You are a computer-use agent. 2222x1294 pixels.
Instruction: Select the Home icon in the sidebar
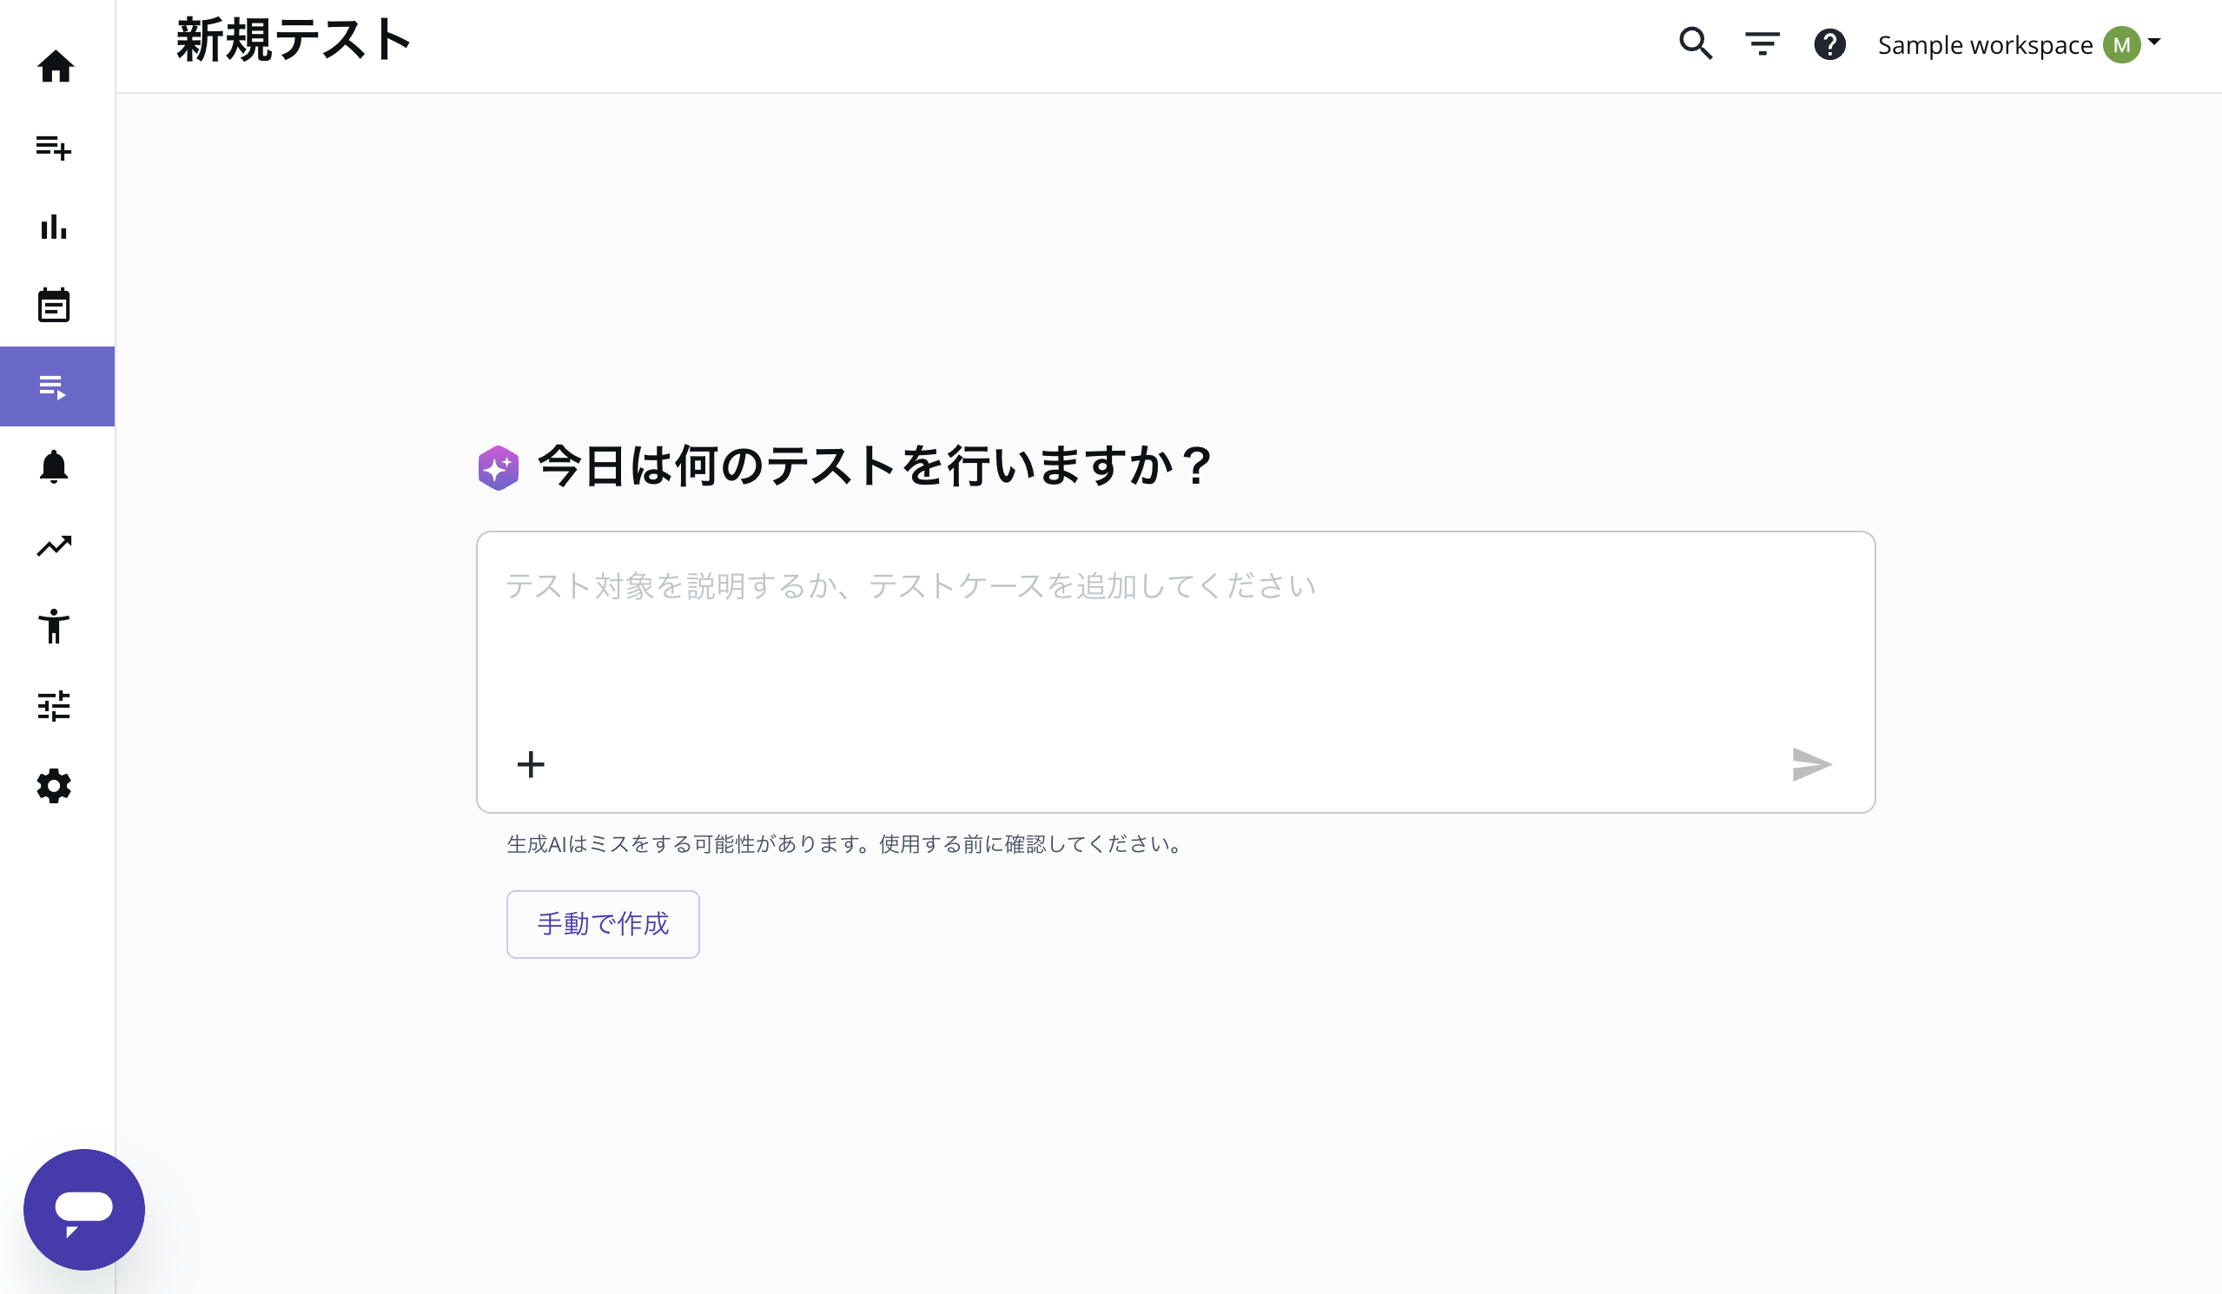tap(56, 66)
